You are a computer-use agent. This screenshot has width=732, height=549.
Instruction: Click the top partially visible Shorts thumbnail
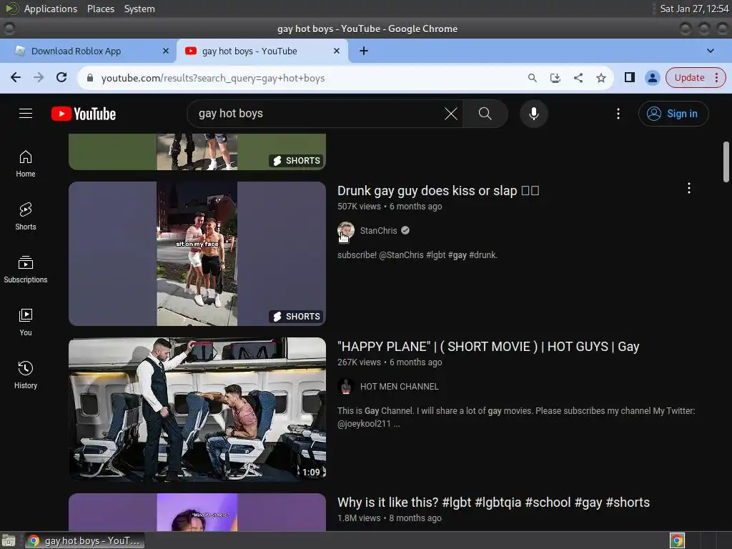(197, 152)
